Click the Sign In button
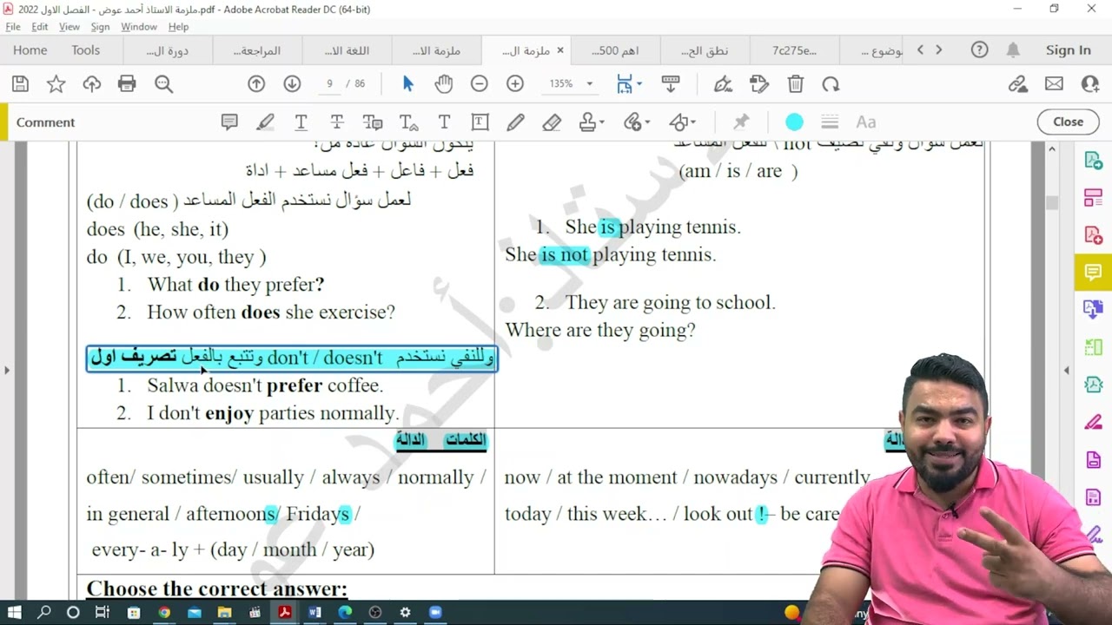 point(1068,50)
